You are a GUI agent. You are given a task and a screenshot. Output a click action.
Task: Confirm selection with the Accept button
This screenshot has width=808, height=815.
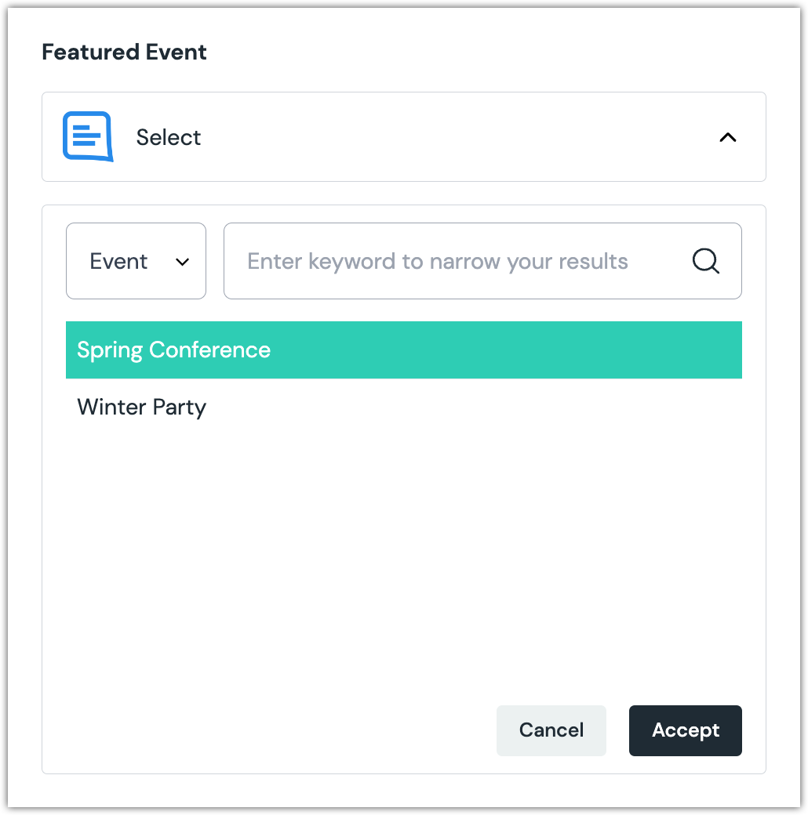coord(685,730)
